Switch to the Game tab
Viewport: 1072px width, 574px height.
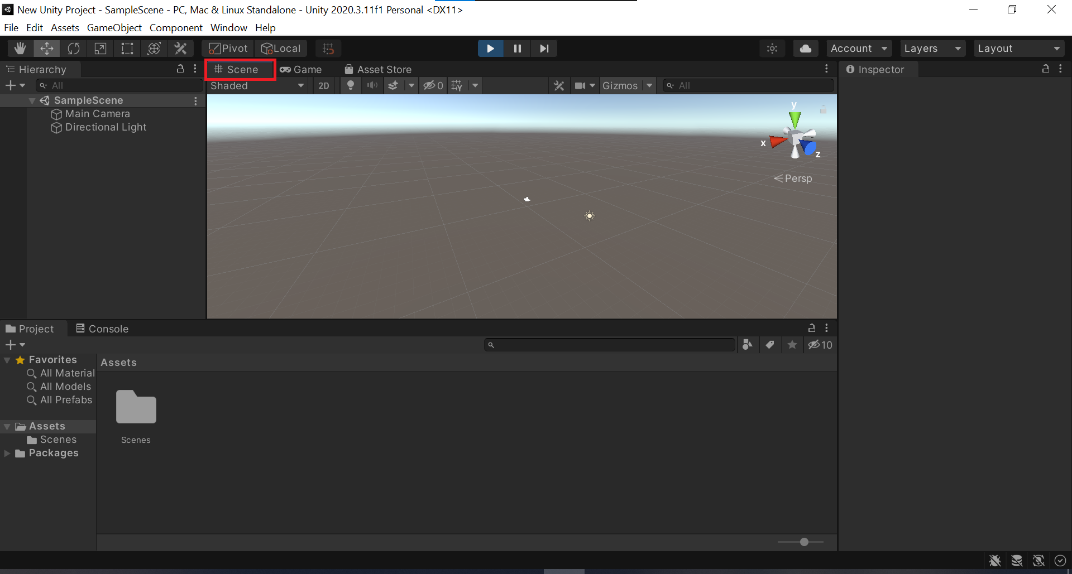click(301, 70)
